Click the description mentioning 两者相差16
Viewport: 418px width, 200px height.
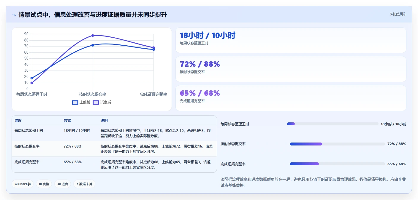click(x=157, y=149)
